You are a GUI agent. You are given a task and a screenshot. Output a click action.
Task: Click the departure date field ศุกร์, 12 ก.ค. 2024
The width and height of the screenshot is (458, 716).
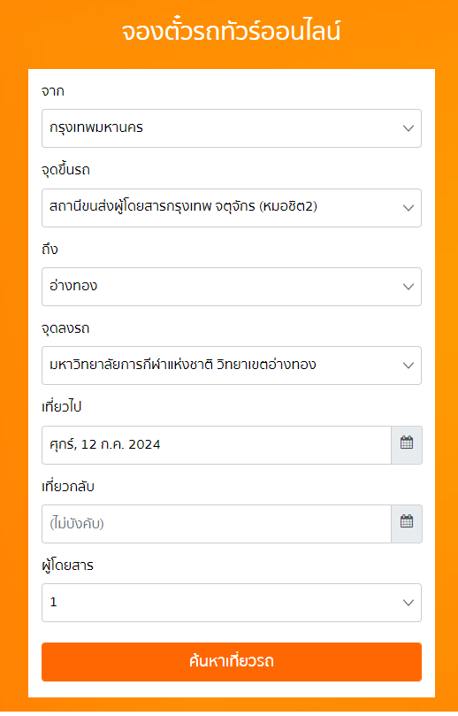(x=217, y=445)
